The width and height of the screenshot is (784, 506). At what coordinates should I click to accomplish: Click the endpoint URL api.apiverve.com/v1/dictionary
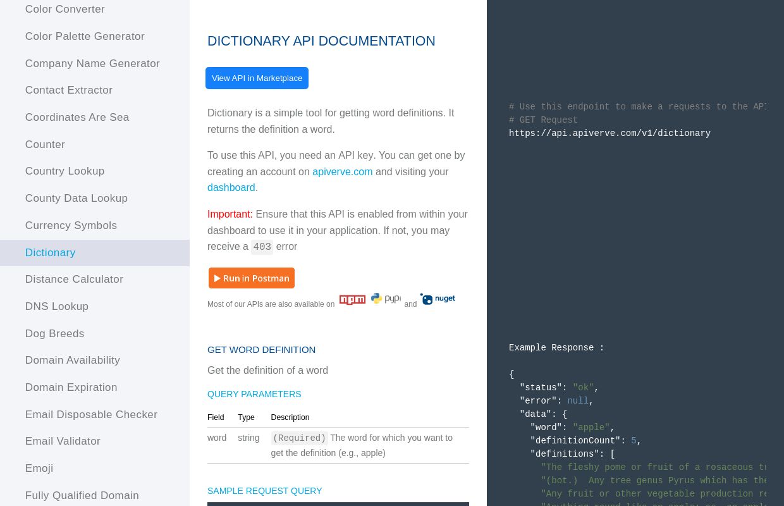click(609, 133)
